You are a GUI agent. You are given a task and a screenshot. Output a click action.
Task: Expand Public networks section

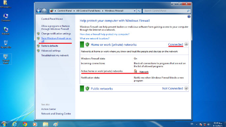tap(186, 88)
